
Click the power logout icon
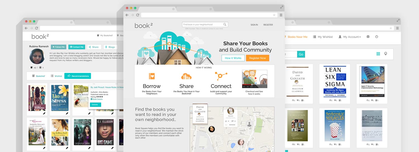click(x=377, y=37)
